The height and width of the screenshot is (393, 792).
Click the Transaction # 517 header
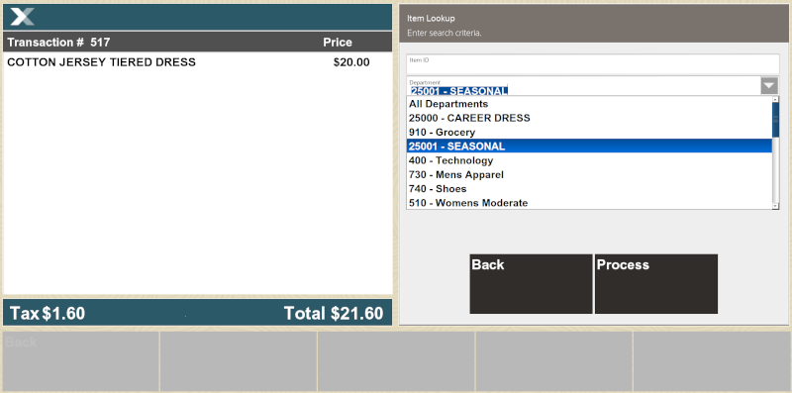pyautogui.click(x=58, y=42)
